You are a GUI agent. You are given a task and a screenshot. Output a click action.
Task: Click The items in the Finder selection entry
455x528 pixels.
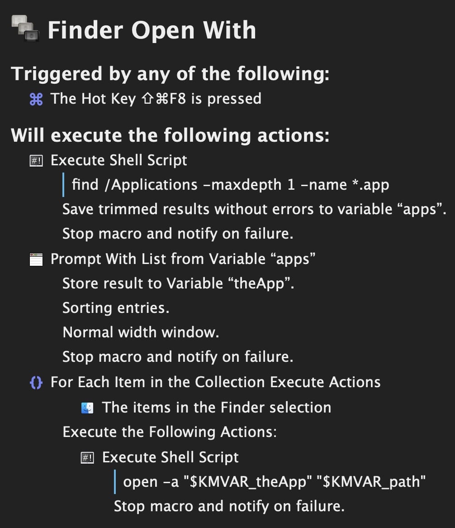pos(216,408)
